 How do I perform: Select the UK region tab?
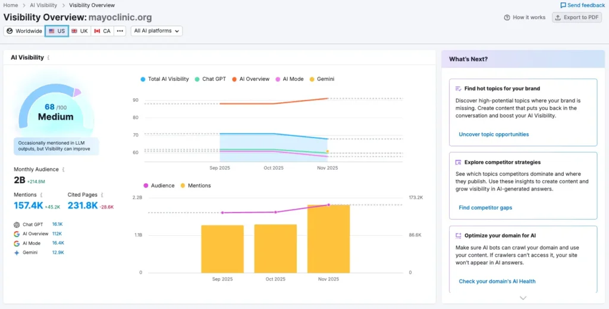point(80,31)
